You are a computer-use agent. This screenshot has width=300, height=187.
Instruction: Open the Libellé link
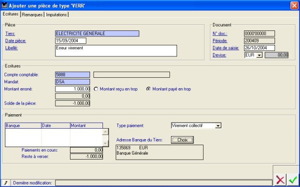tap(11, 48)
